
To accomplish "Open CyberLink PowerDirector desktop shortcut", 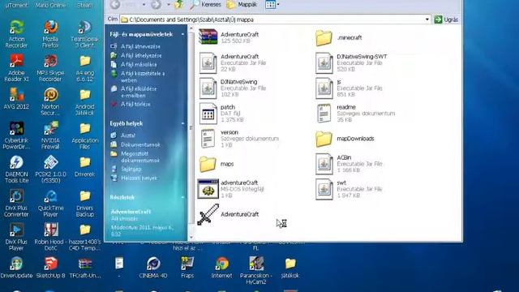I will (16, 135).
